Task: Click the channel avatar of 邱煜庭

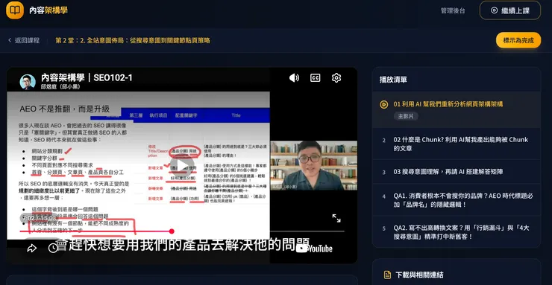Action: [28, 82]
